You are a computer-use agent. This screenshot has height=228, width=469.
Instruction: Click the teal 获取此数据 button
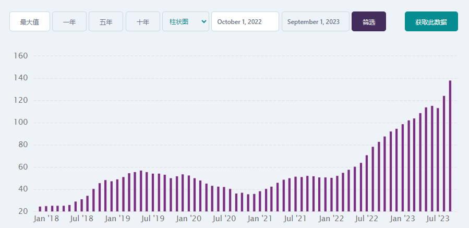431,21
